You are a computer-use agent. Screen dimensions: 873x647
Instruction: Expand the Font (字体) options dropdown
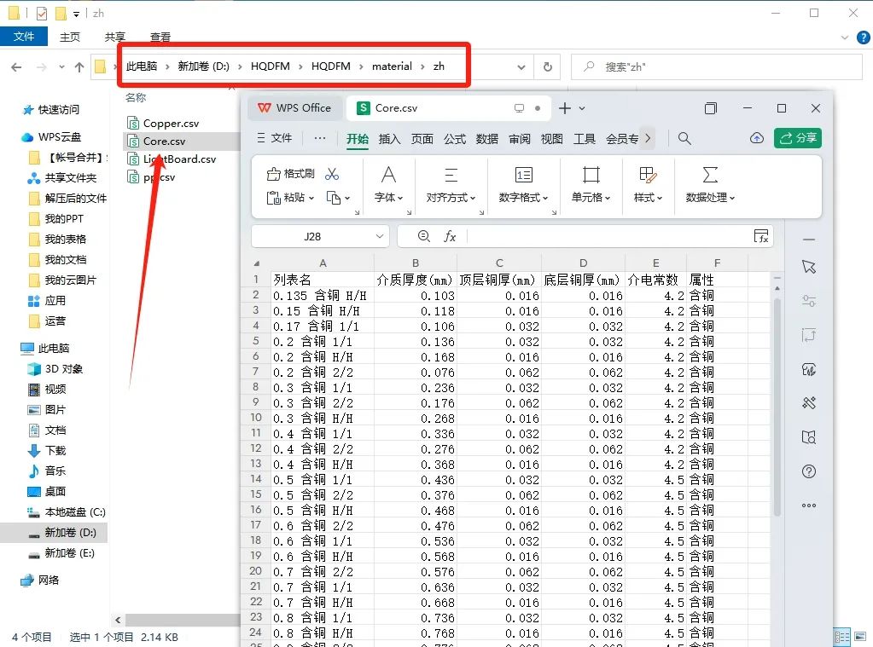[388, 198]
